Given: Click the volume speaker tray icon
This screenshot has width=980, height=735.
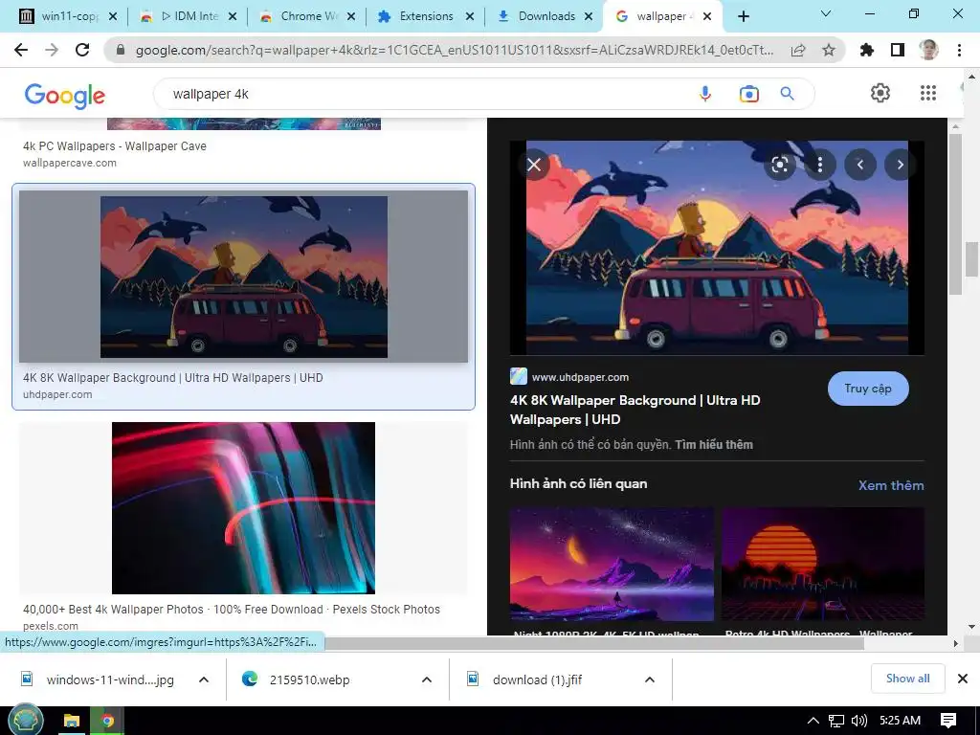Looking at the screenshot, I should [x=859, y=721].
